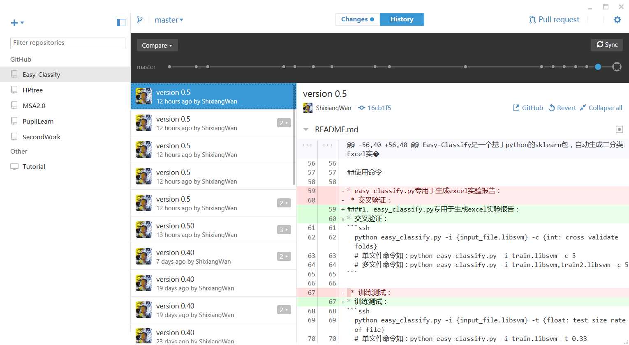Open the settings gear menu
The height and width of the screenshot is (345, 629).
pyautogui.click(x=617, y=20)
